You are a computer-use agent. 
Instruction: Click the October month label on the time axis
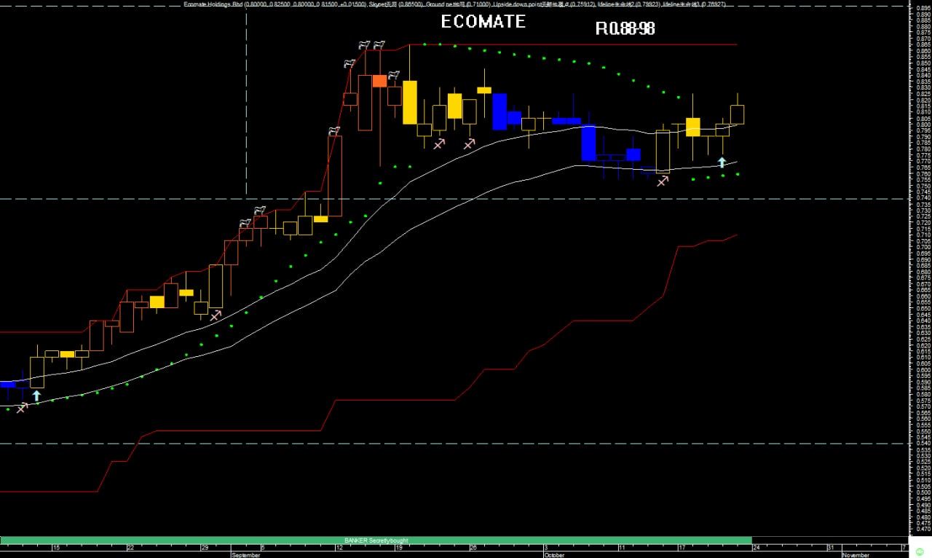(555, 555)
